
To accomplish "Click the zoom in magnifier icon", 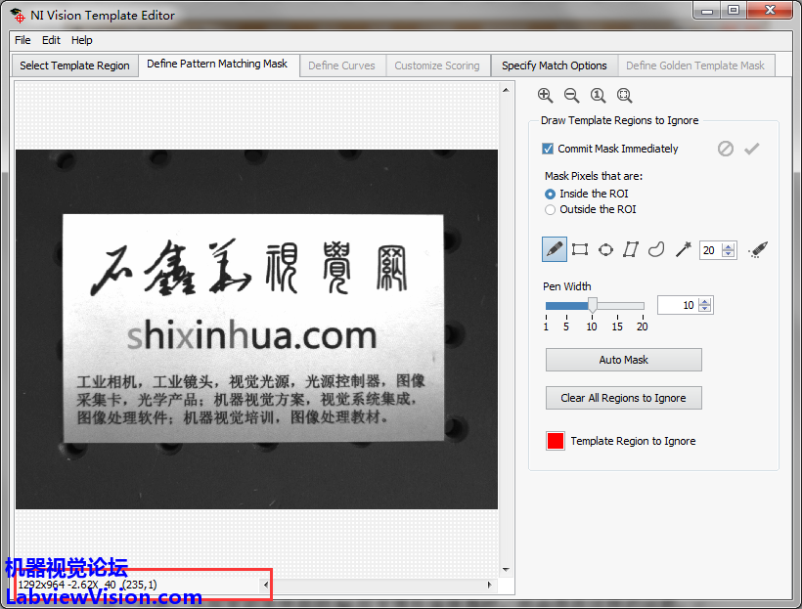I will click(x=545, y=95).
